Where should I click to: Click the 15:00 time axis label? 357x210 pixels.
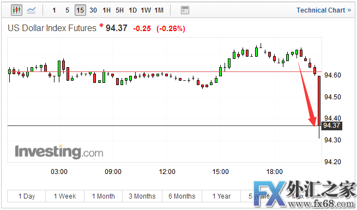[220, 171]
